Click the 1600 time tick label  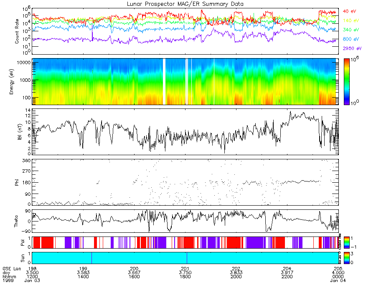point(134,277)
